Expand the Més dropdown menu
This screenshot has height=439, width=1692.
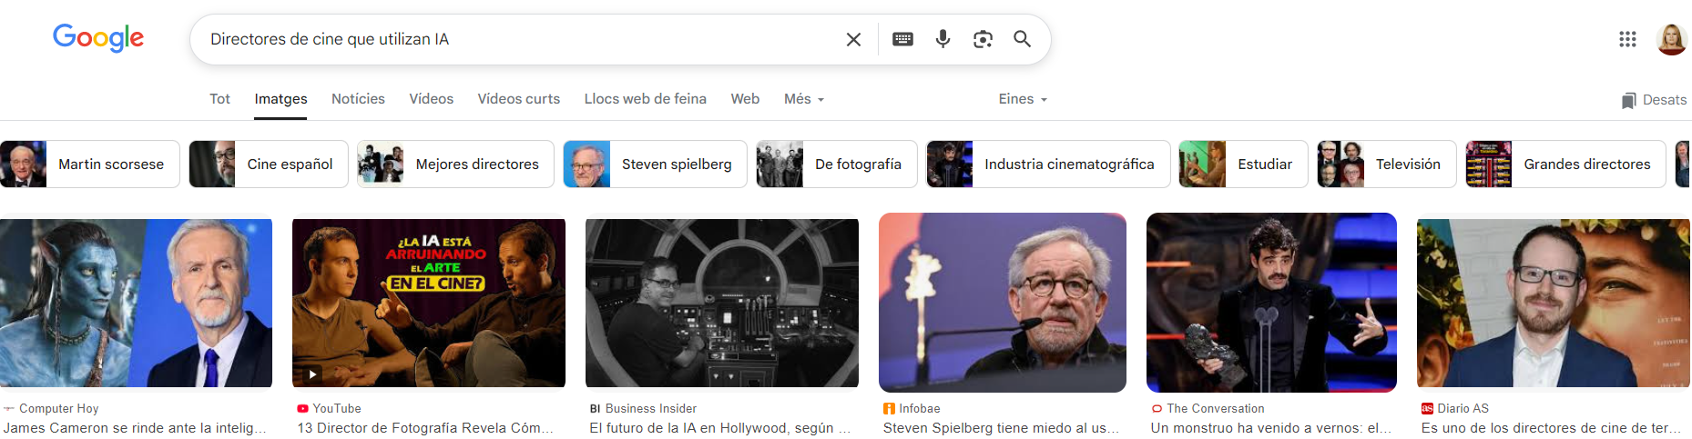coord(803,99)
